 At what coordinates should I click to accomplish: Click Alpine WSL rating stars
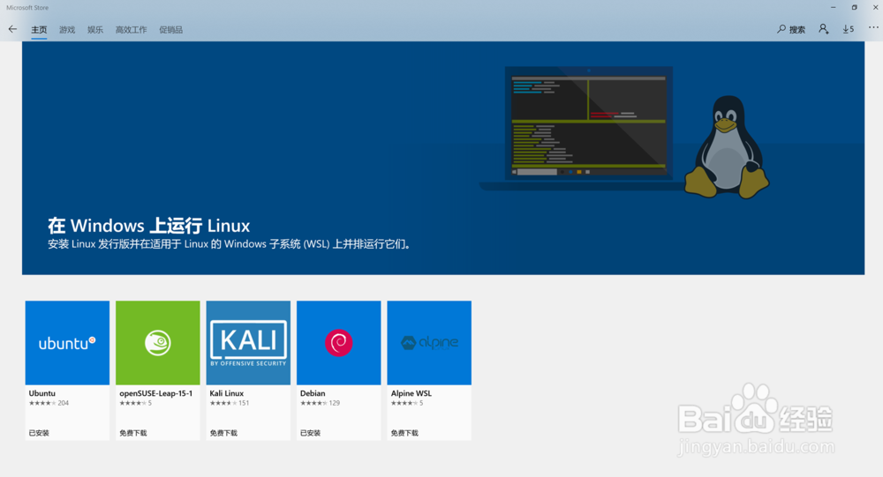pos(406,403)
